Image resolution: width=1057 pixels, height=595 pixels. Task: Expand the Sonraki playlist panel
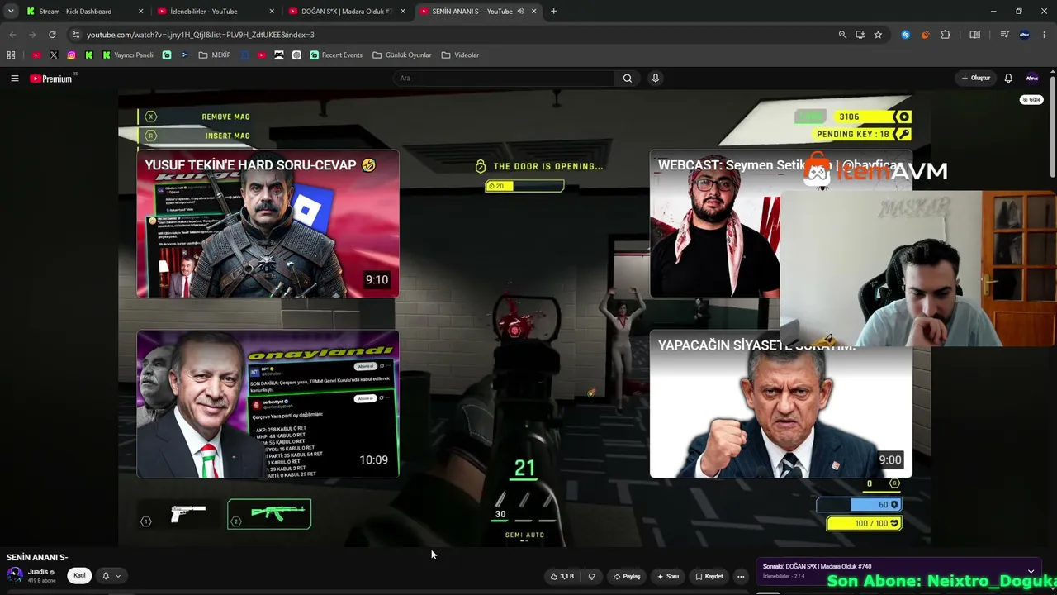coord(1031,571)
